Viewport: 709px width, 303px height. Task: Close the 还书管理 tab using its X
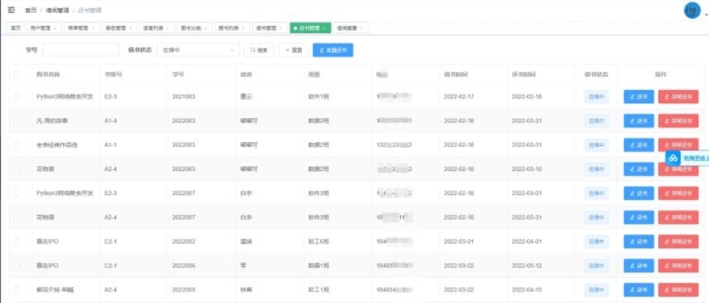pos(324,28)
